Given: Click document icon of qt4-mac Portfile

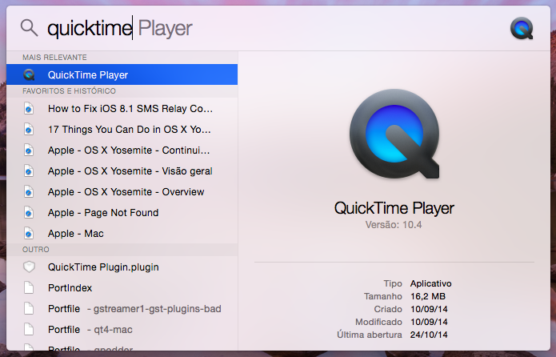Looking at the screenshot, I should point(29,329).
